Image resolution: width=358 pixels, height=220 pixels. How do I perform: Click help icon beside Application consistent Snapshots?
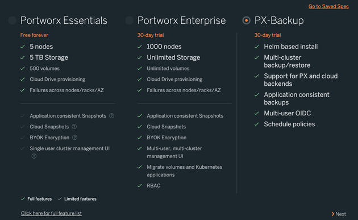coord(111,116)
